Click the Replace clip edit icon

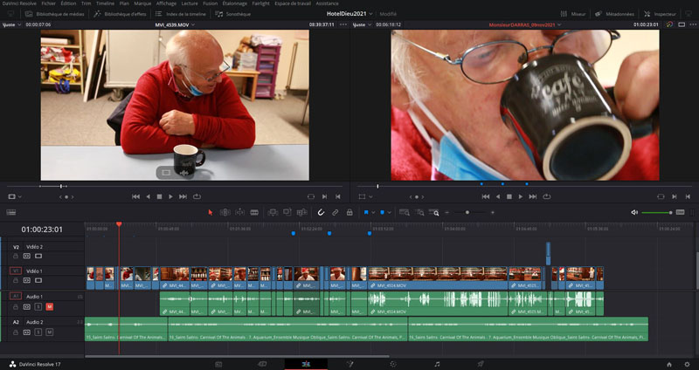click(302, 212)
